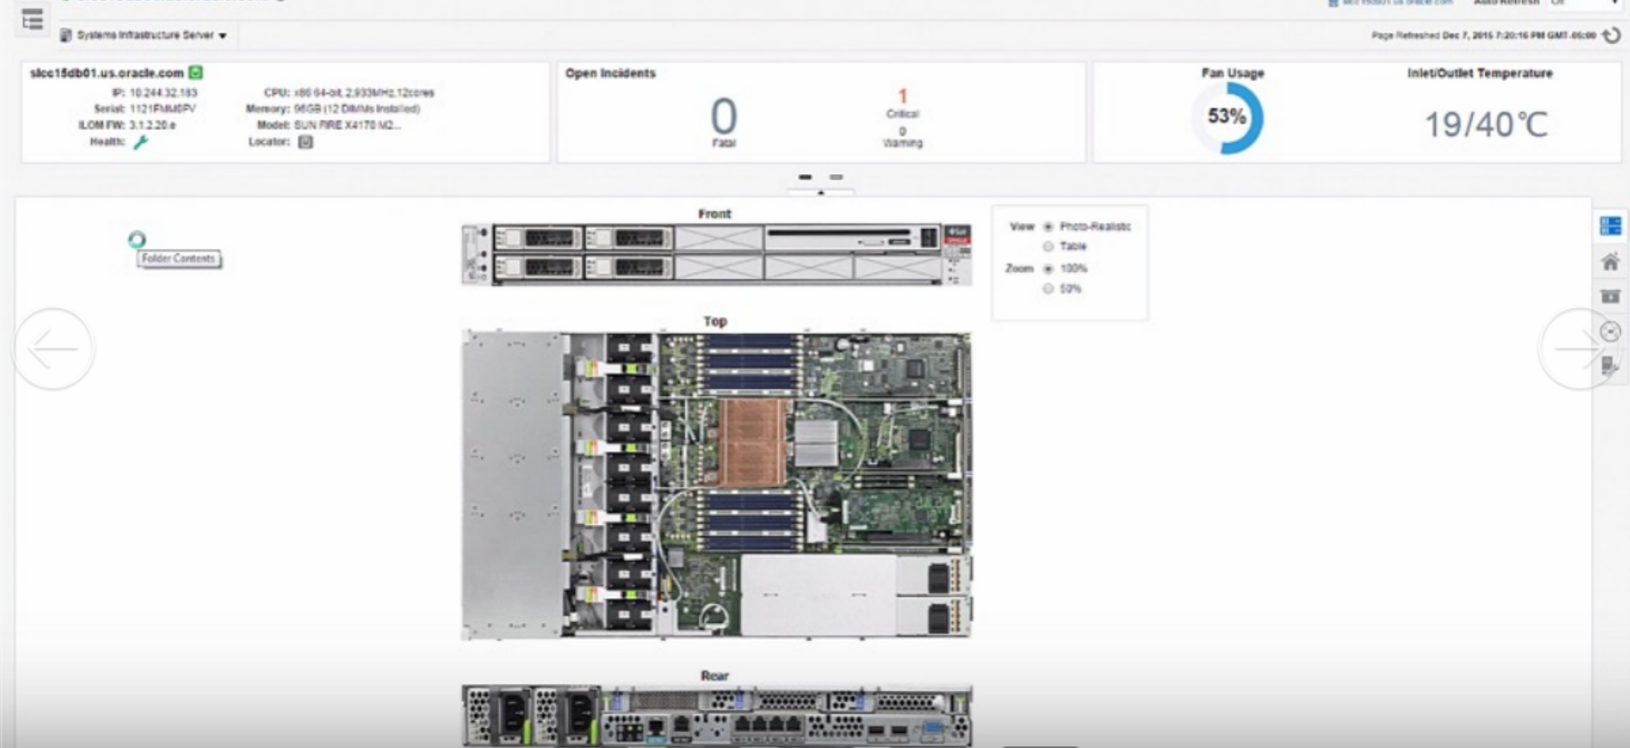Open the navigation tree icon at top left
1630x748 pixels.
pyautogui.click(x=32, y=19)
